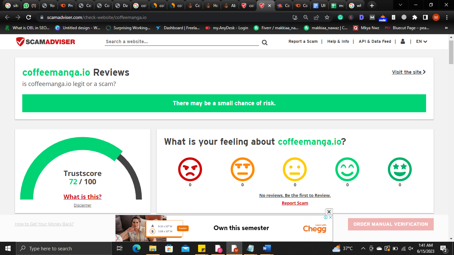Expand the EN language dropdown
454x255 pixels.
click(x=421, y=42)
